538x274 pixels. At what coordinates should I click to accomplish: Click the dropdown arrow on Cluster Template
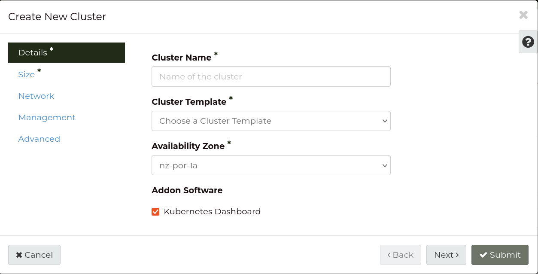pyautogui.click(x=385, y=121)
